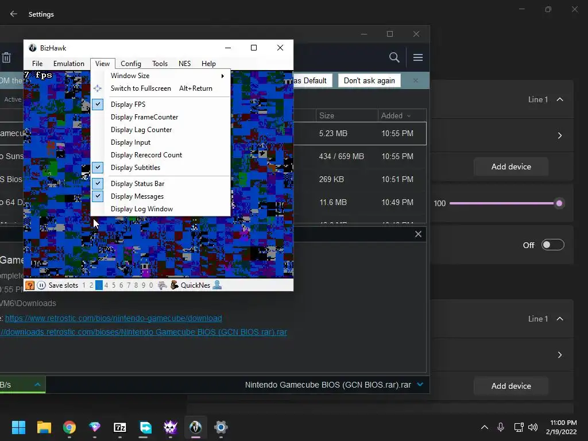Open the lower right-chevron row in Settings
The image size is (588, 441).
click(560, 355)
